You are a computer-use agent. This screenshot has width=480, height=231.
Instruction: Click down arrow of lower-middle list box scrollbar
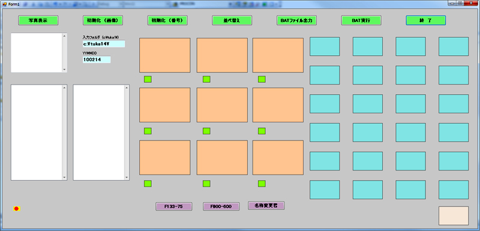point(127,177)
